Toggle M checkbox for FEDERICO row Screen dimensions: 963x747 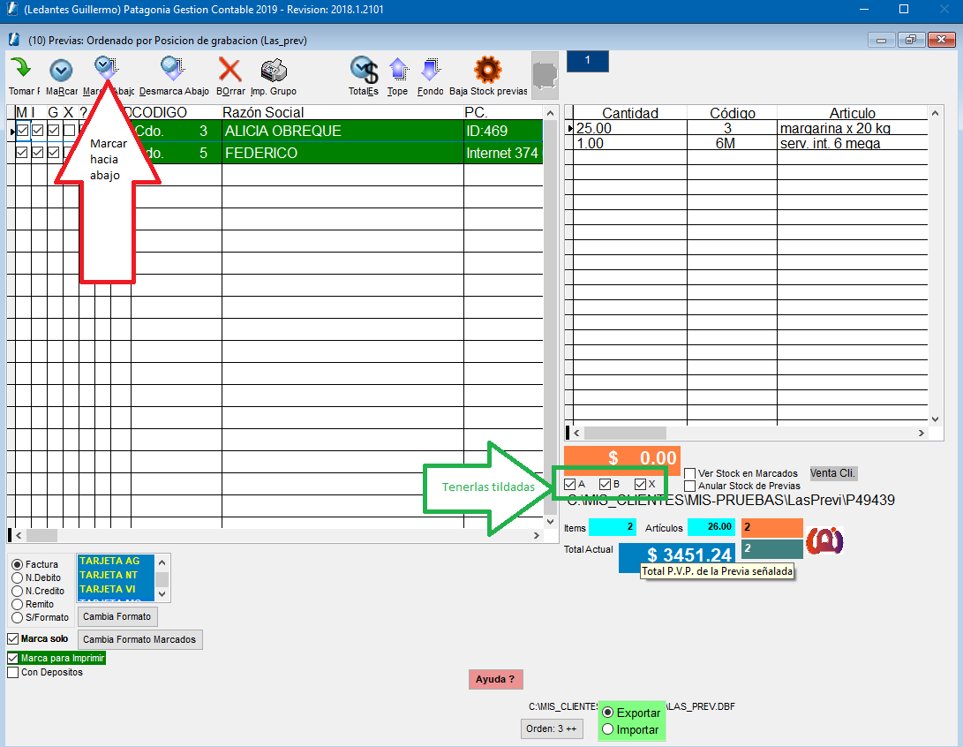pos(22,153)
